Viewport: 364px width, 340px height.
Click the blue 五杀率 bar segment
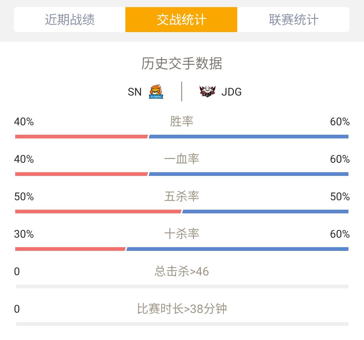(x=265, y=211)
